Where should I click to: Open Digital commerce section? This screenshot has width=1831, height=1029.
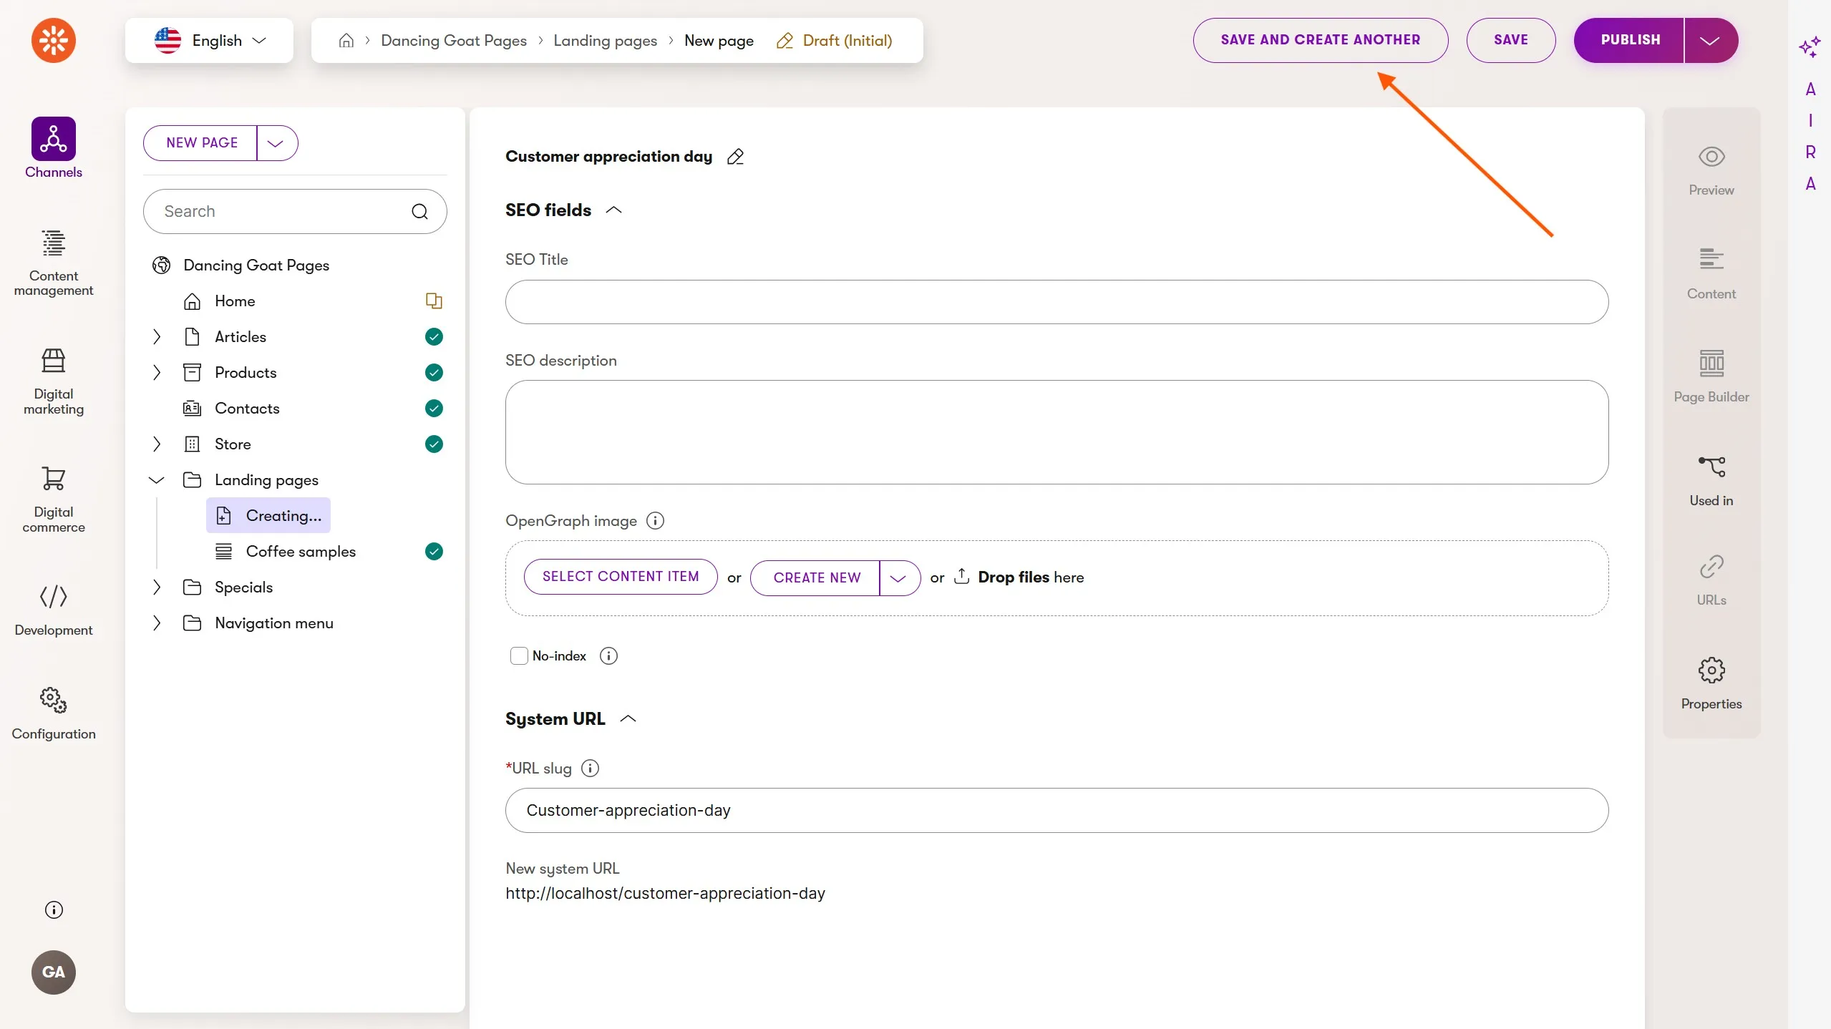pos(54,499)
